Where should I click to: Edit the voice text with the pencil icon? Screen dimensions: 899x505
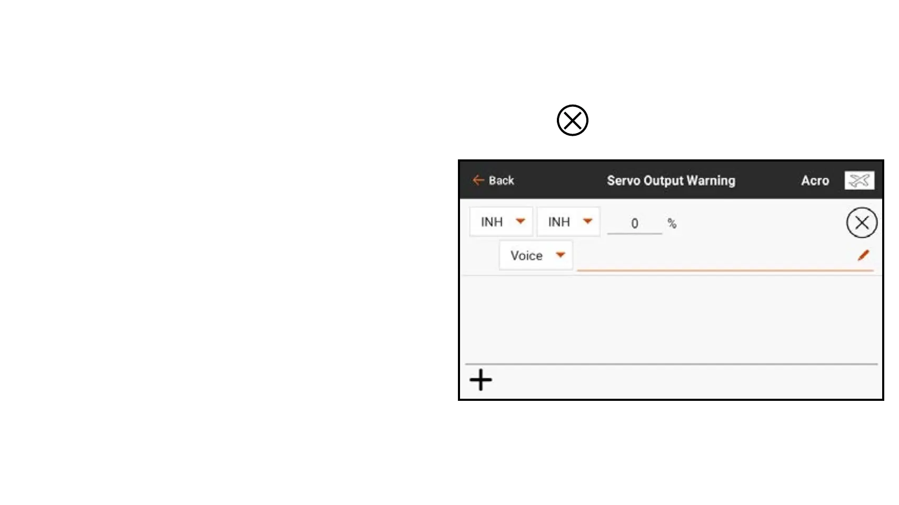863,256
